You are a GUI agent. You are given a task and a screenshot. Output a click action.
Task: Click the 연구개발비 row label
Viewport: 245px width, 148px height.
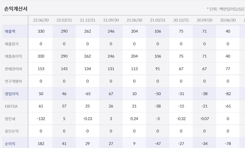coord(13,81)
